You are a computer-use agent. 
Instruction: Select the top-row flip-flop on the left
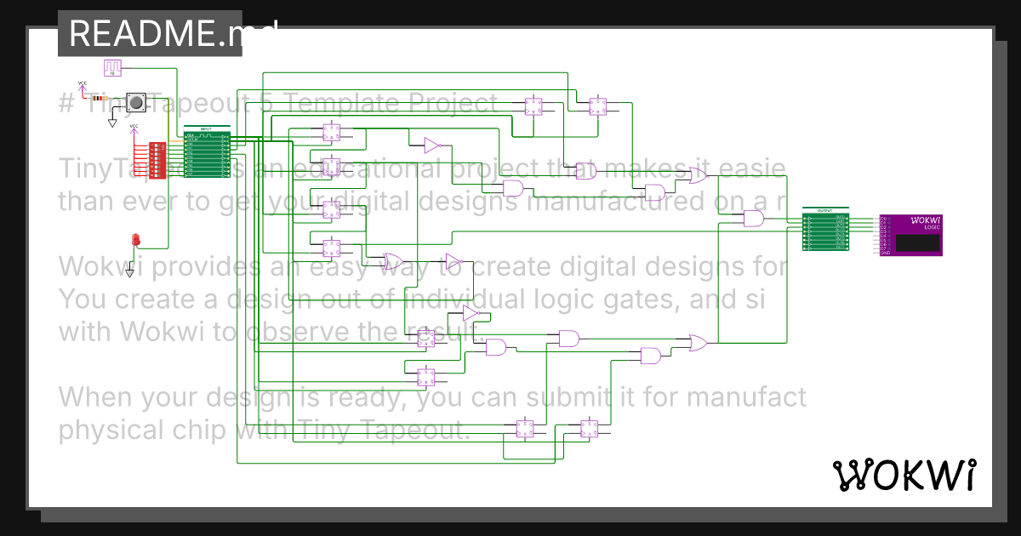click(x=533, y=106)
